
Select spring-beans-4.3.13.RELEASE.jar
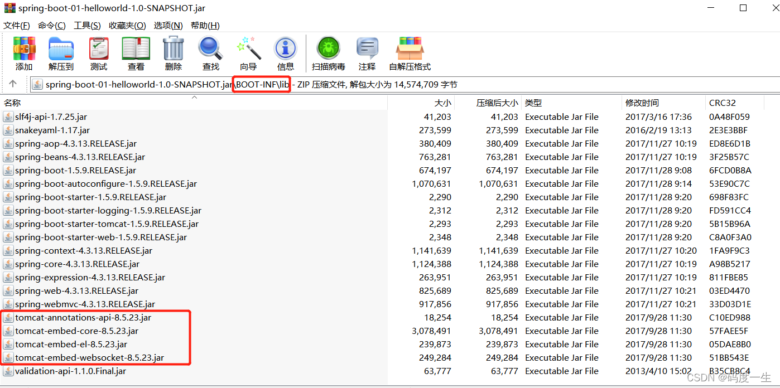pos(80,157)
